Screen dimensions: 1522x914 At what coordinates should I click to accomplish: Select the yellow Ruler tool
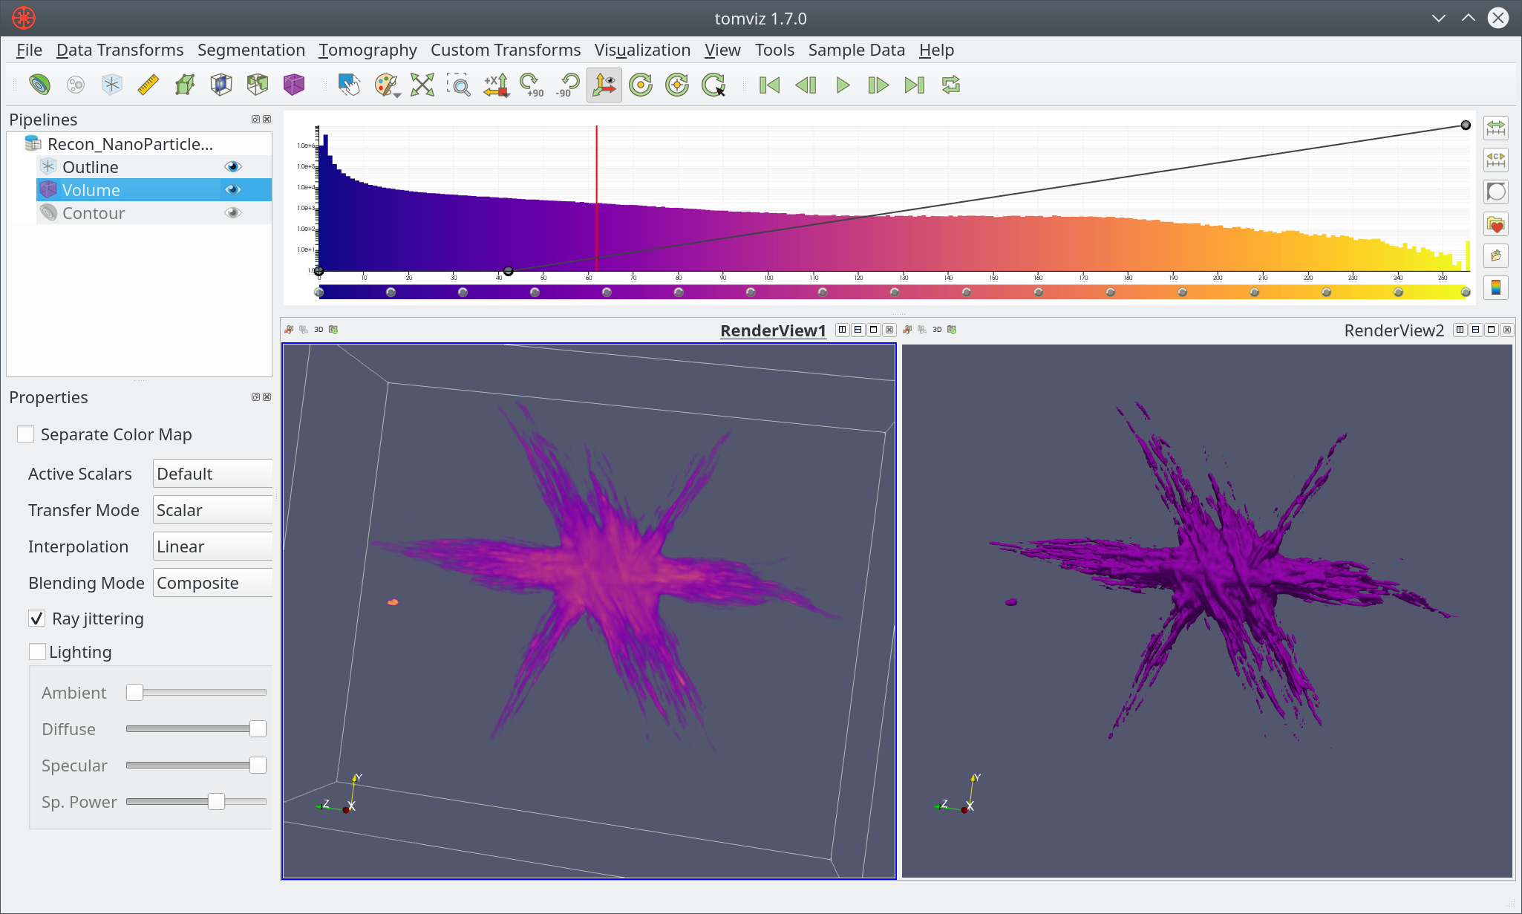148,85
